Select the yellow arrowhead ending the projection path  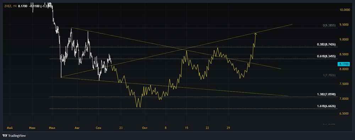click(x=256, y=34)
